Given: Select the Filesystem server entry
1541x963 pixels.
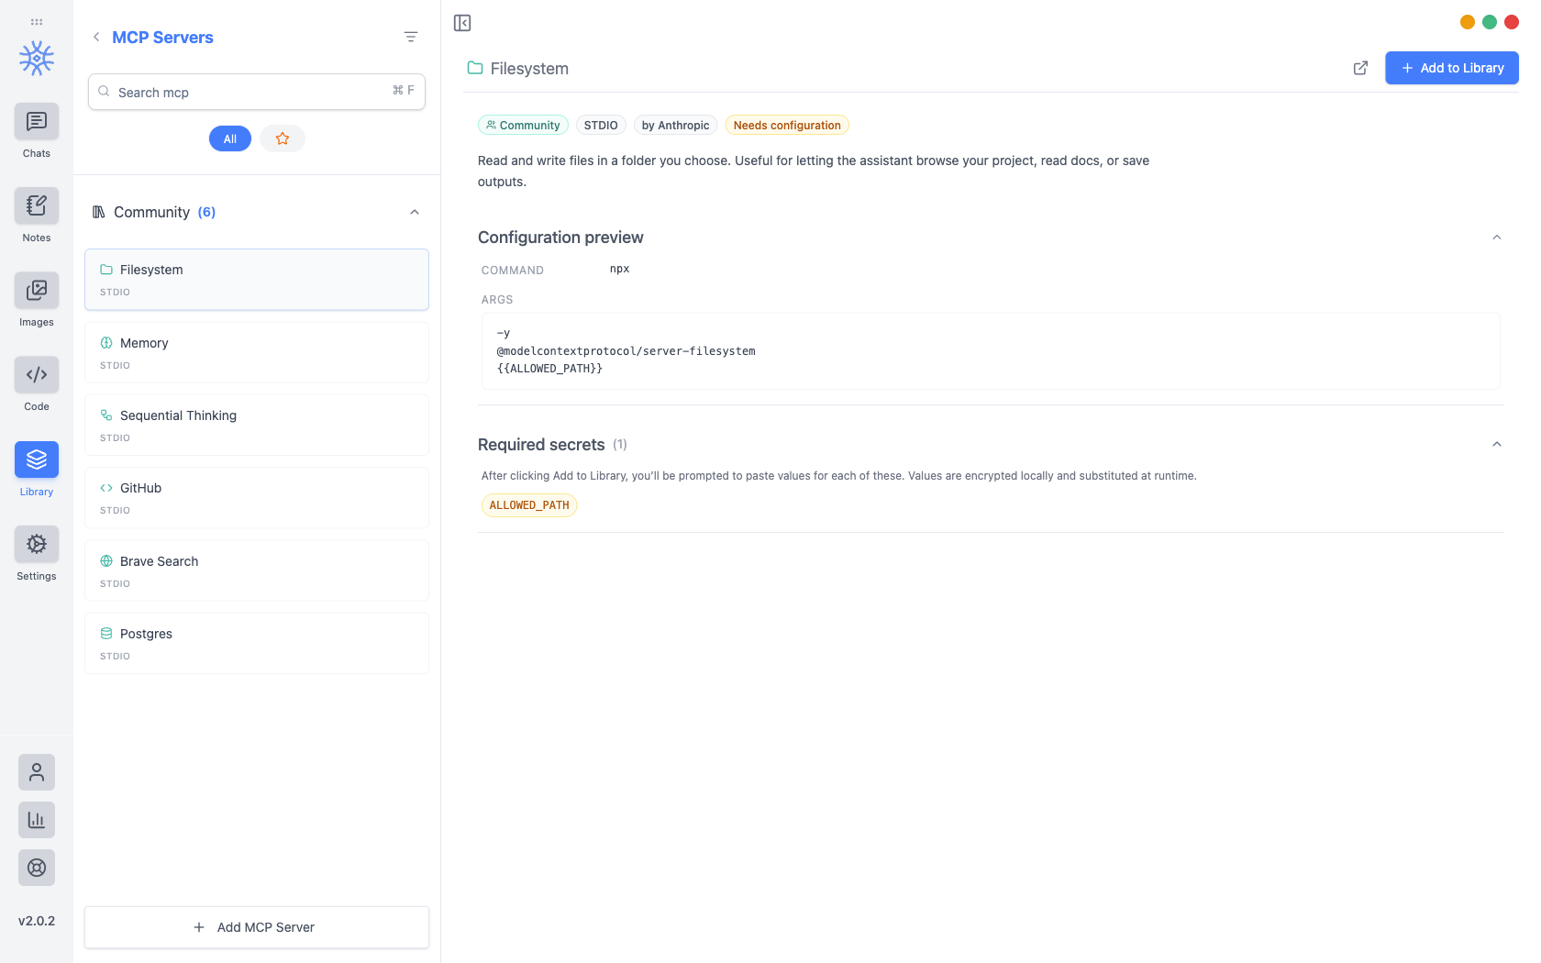Looking at the screenshot, I should pyautogui.click(x=257, y=280).
